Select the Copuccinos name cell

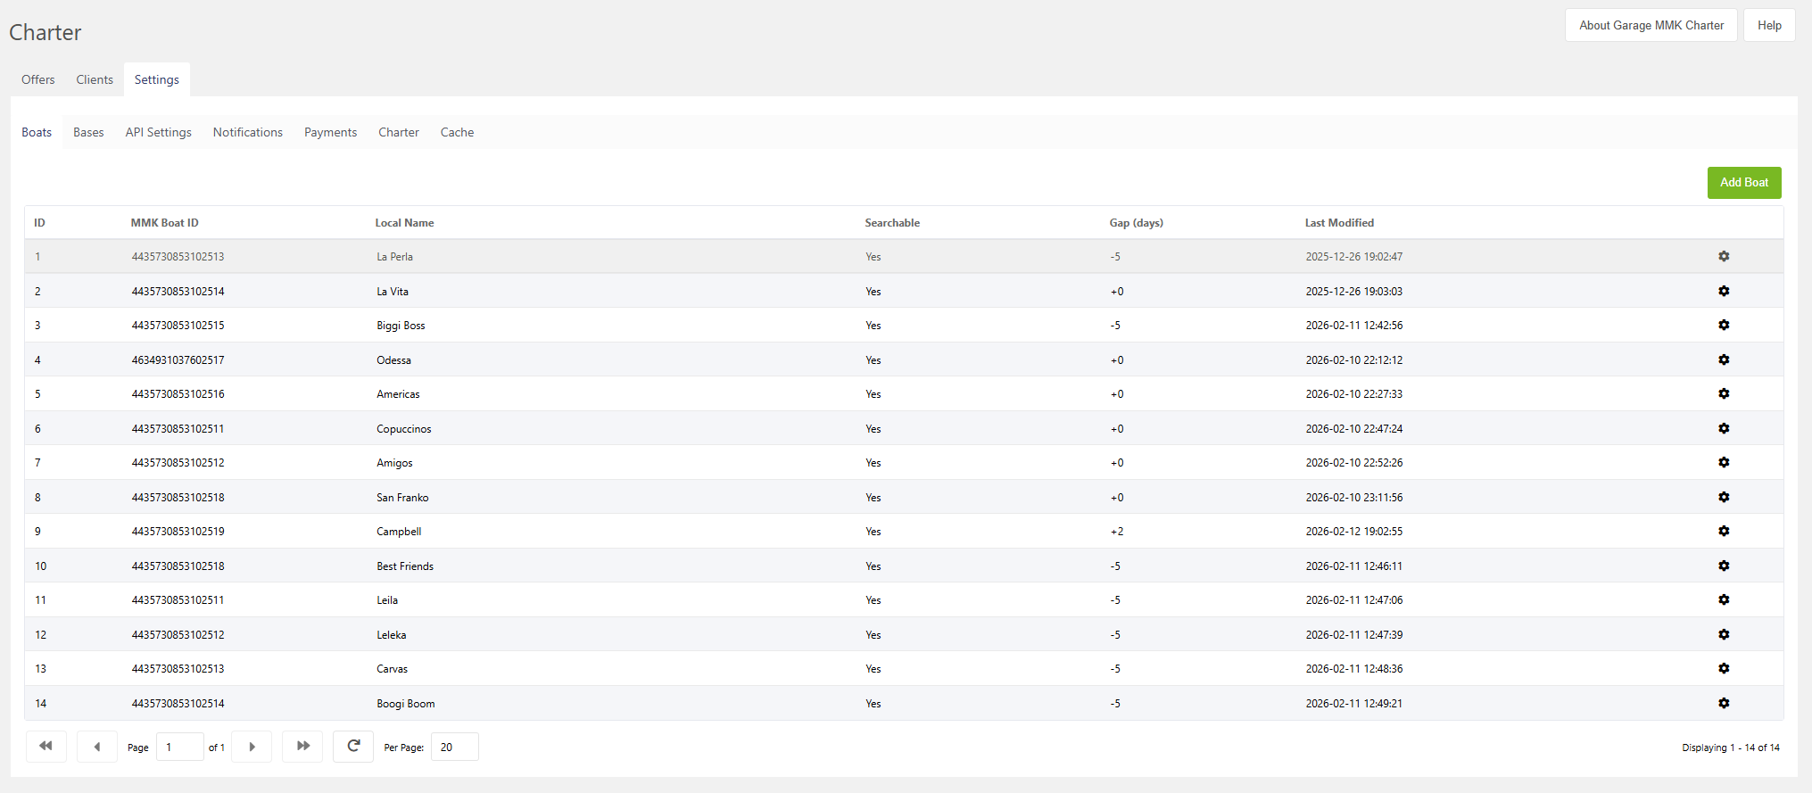[x=404, y=429]
